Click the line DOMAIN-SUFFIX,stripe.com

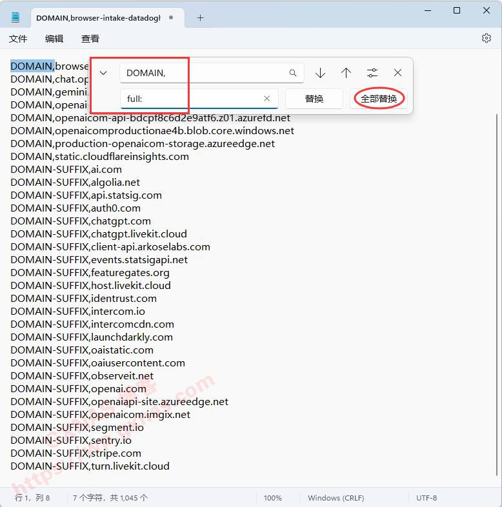(x=75, y=453)
